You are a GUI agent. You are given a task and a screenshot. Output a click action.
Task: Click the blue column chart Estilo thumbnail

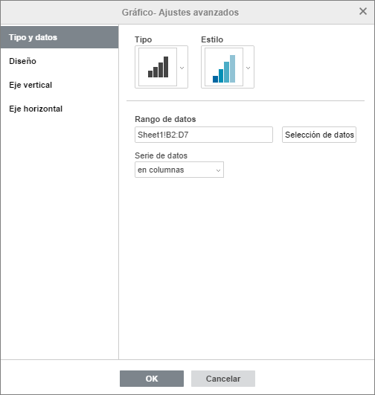[224, 67]
